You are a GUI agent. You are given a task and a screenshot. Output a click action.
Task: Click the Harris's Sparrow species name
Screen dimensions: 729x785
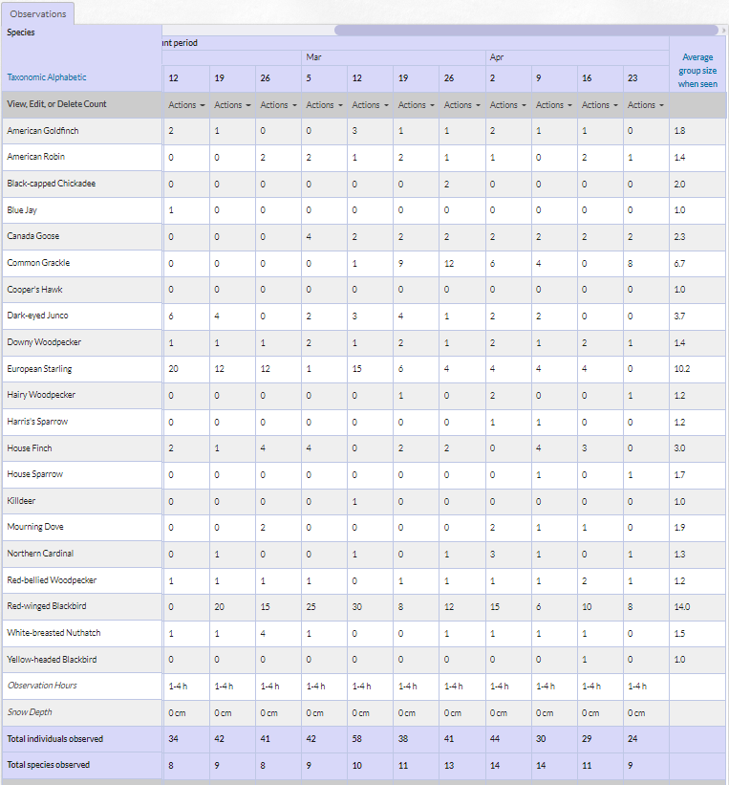point(37,422)
